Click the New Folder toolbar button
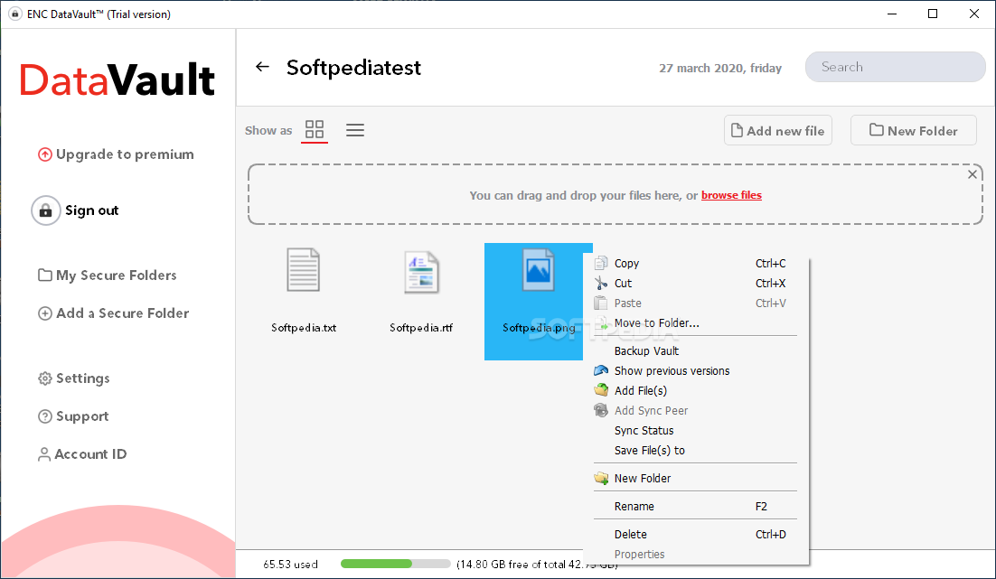This screenshot has height=579, width=996. [x=913, y=130]
